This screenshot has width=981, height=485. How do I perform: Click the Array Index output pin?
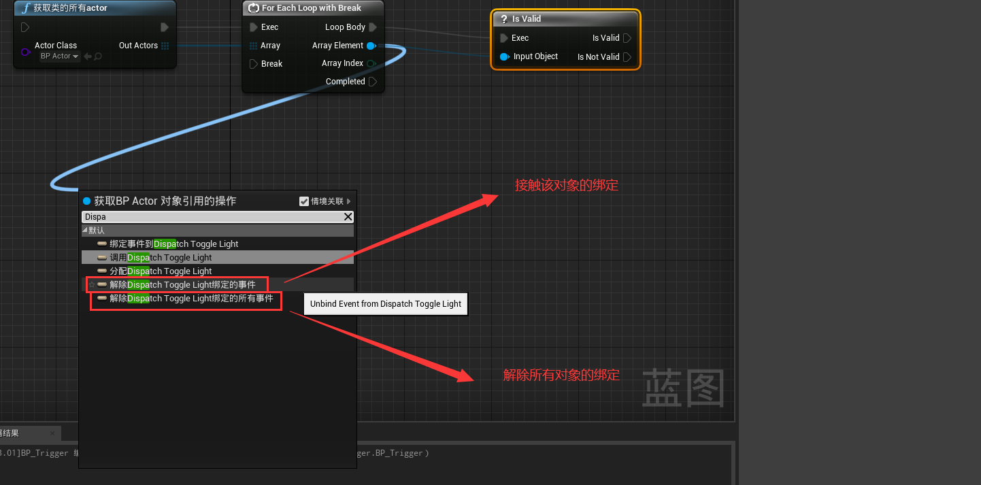[371, 63]
